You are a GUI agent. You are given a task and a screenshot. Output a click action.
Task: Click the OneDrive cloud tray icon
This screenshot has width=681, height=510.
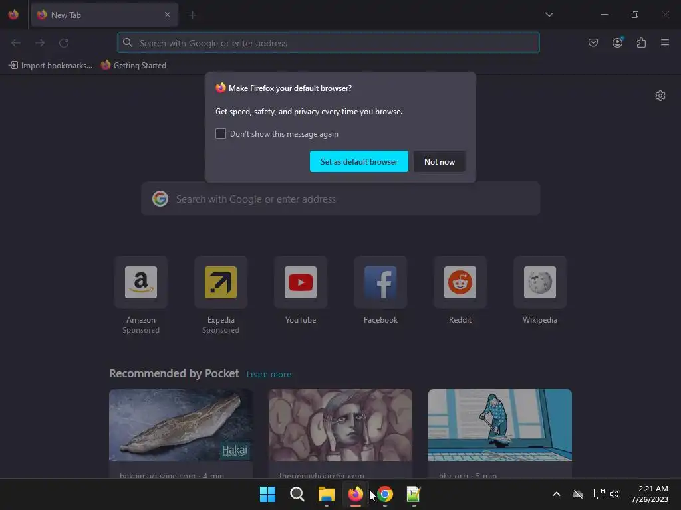[578, 494]
